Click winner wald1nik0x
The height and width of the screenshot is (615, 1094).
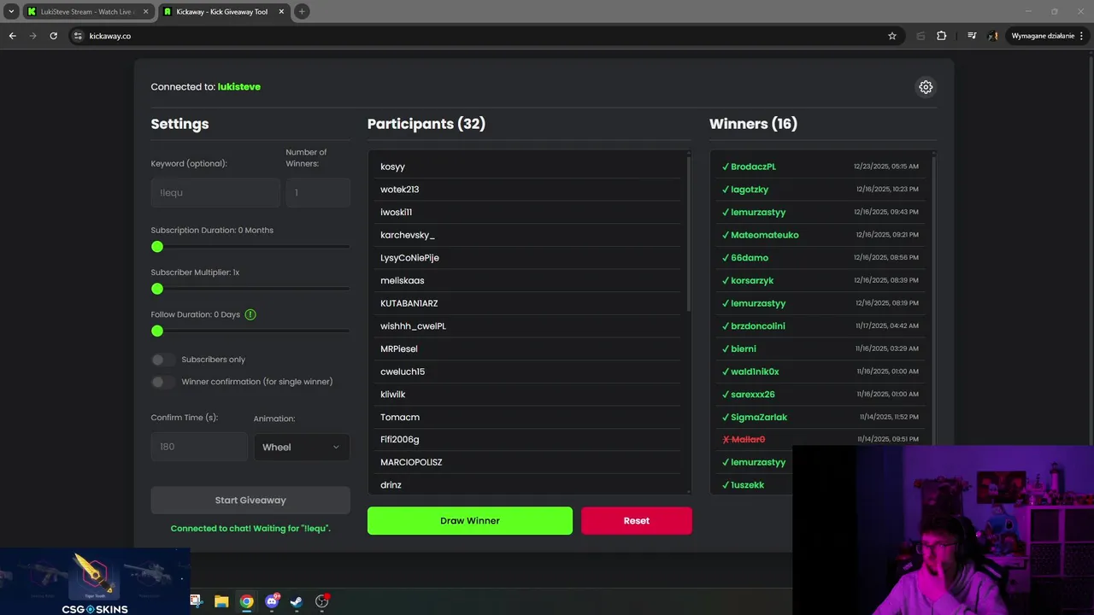coord(755,372)
